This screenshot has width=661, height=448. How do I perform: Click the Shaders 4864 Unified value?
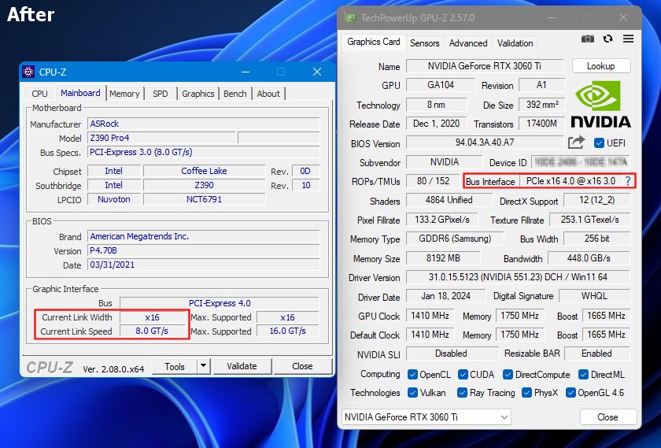[449, 200]
